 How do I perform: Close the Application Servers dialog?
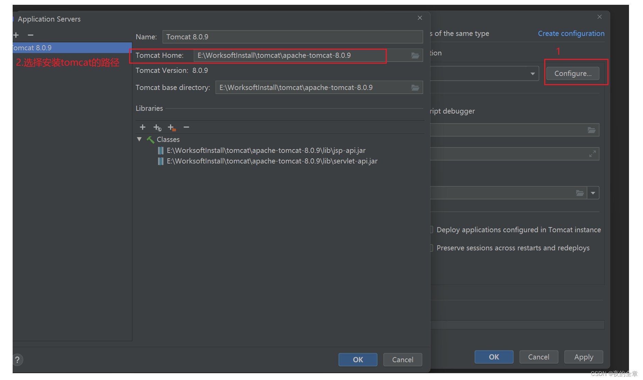pos(420,18)
